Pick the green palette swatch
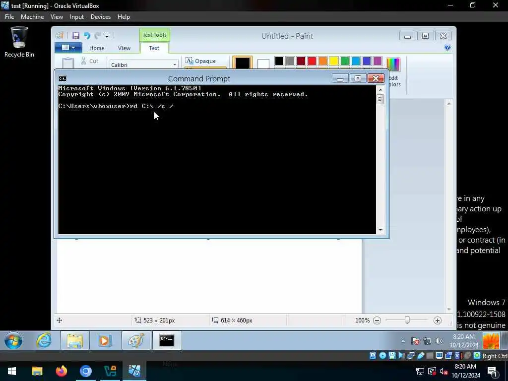508x381 pixels. (x=345, y=61)
